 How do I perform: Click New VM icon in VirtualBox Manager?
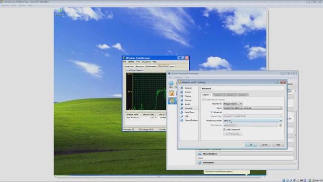[171, 83]
